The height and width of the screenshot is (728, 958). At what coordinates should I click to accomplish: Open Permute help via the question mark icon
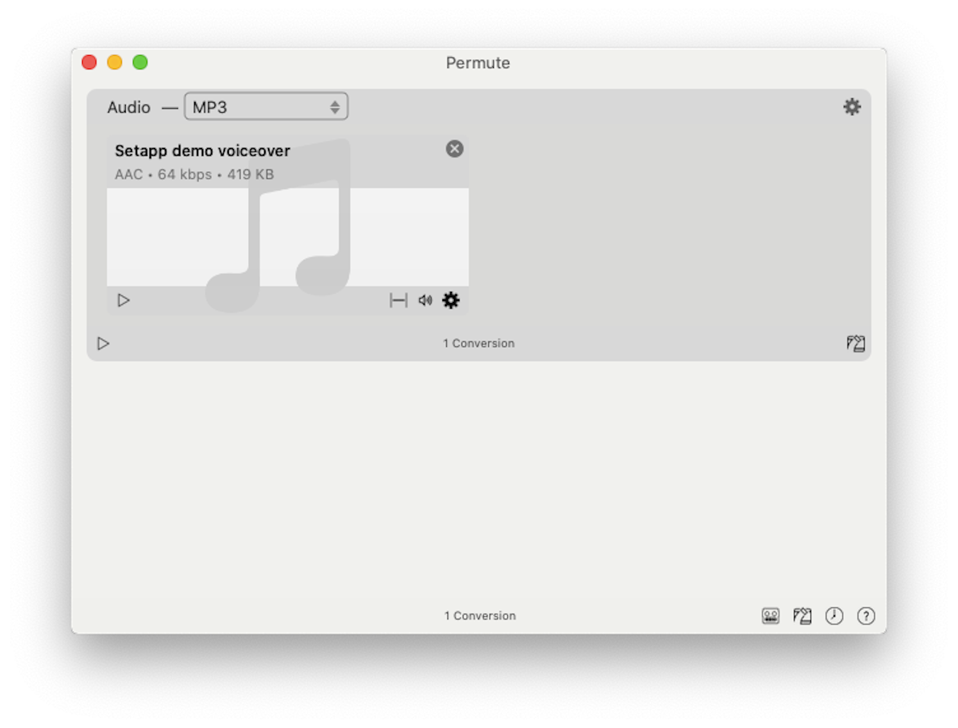(x=866, y=616)
